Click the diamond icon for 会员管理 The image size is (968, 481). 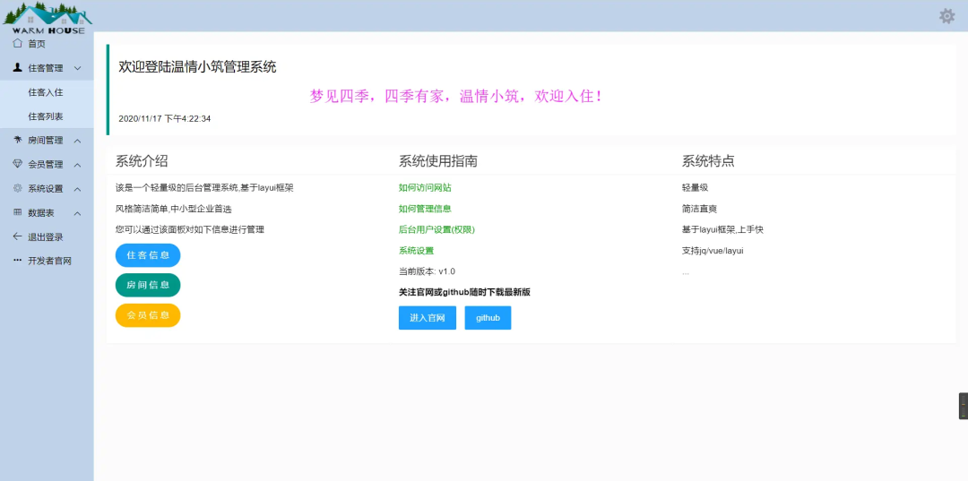click(18, 164)
